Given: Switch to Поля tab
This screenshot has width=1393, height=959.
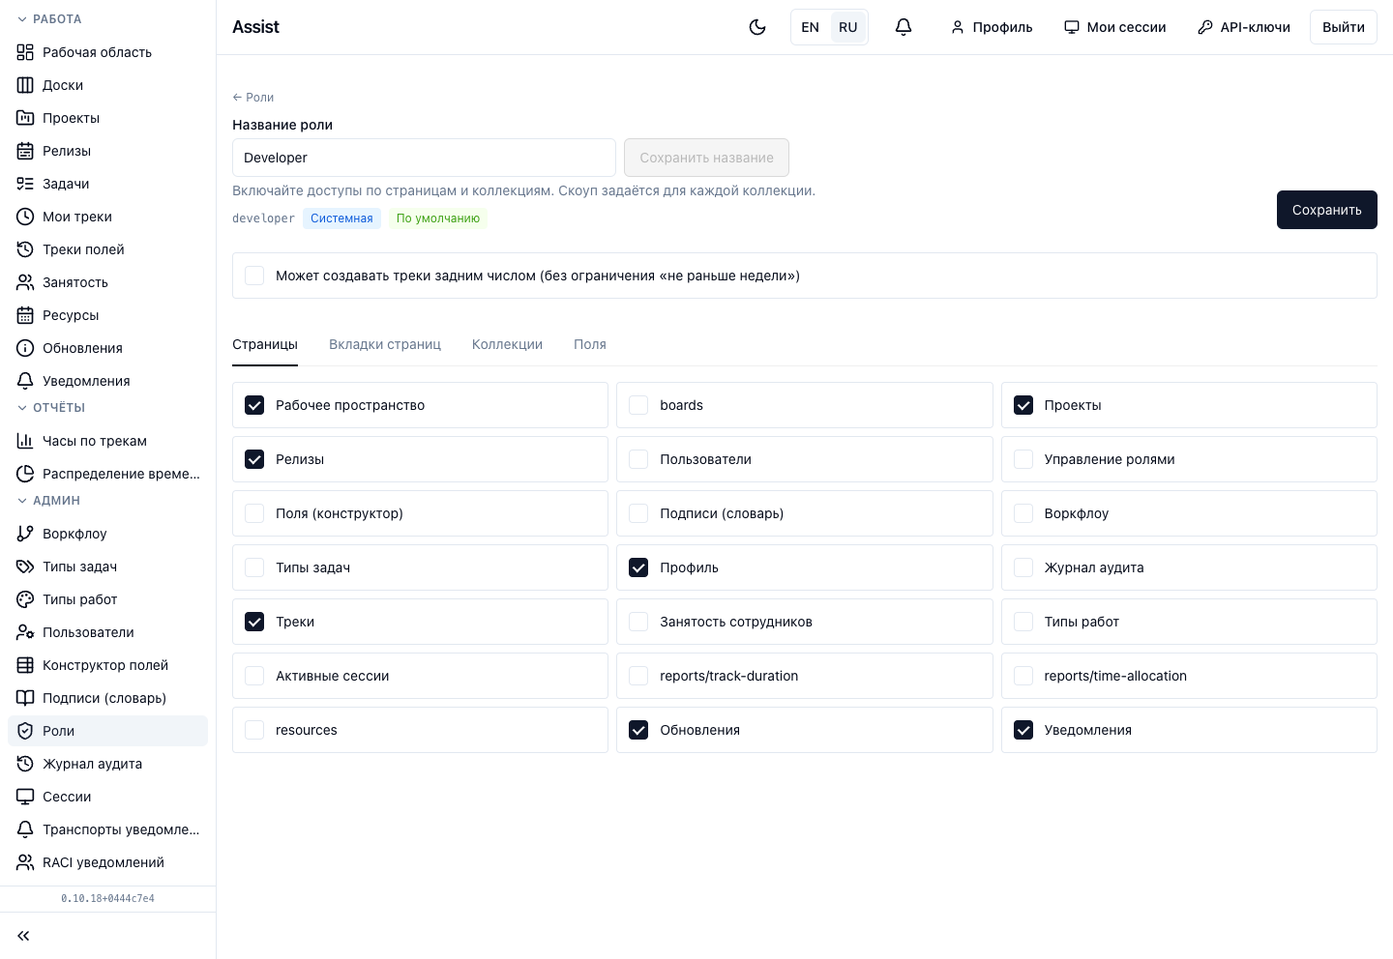Looking at the screenshot, I should 590,344.
